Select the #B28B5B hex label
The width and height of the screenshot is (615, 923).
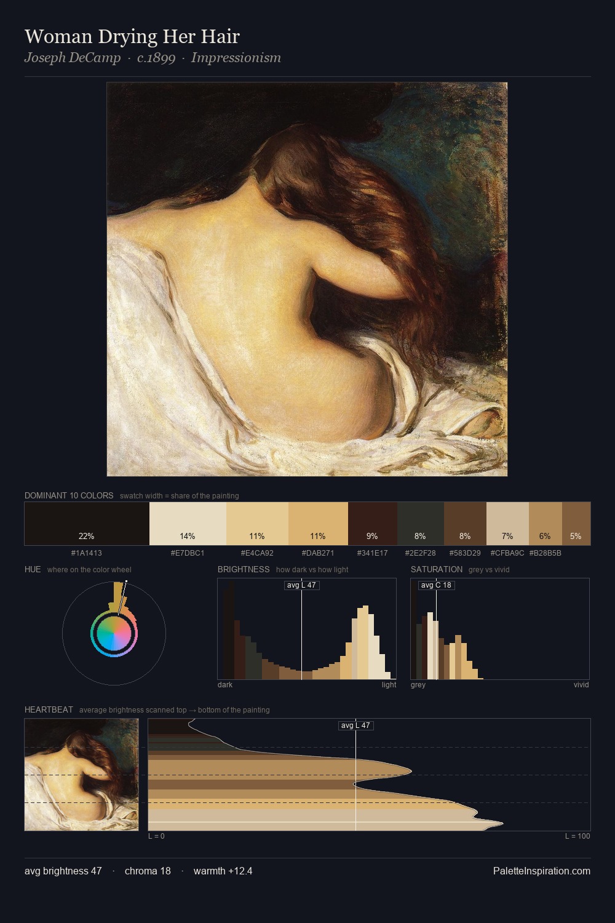pyautogui.click(x=546, y=553)
